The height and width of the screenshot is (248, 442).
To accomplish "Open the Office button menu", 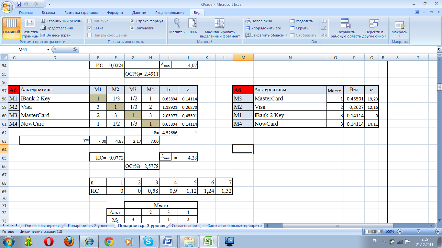I will (7, 6).
